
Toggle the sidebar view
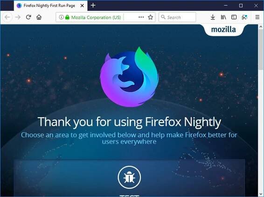click(x=234, y=17)
